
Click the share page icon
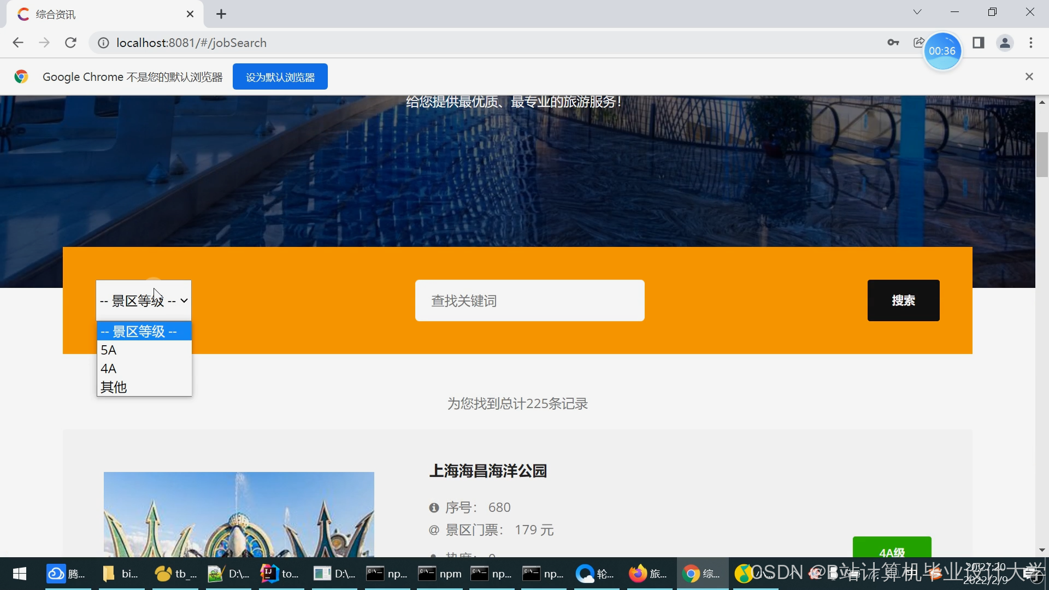(x=918, y=43)
